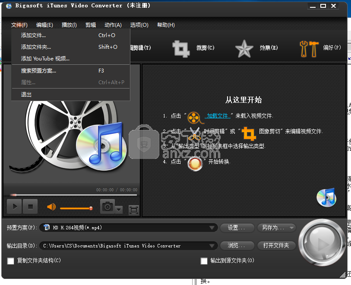Stop the preview playback

(30, 206)
